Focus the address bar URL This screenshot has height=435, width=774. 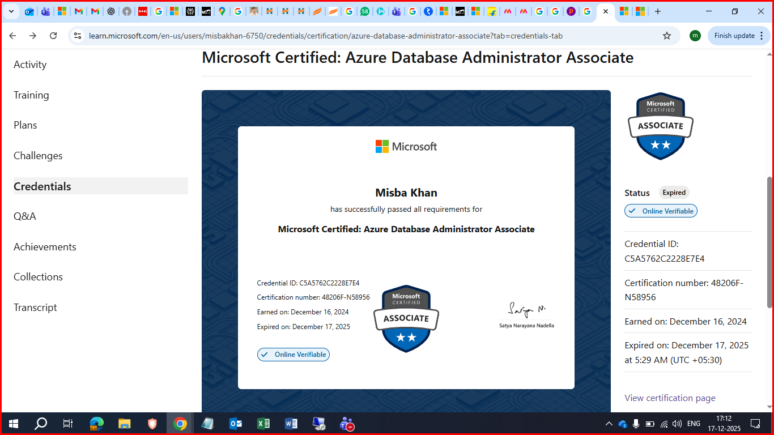[x=326, y=36]
